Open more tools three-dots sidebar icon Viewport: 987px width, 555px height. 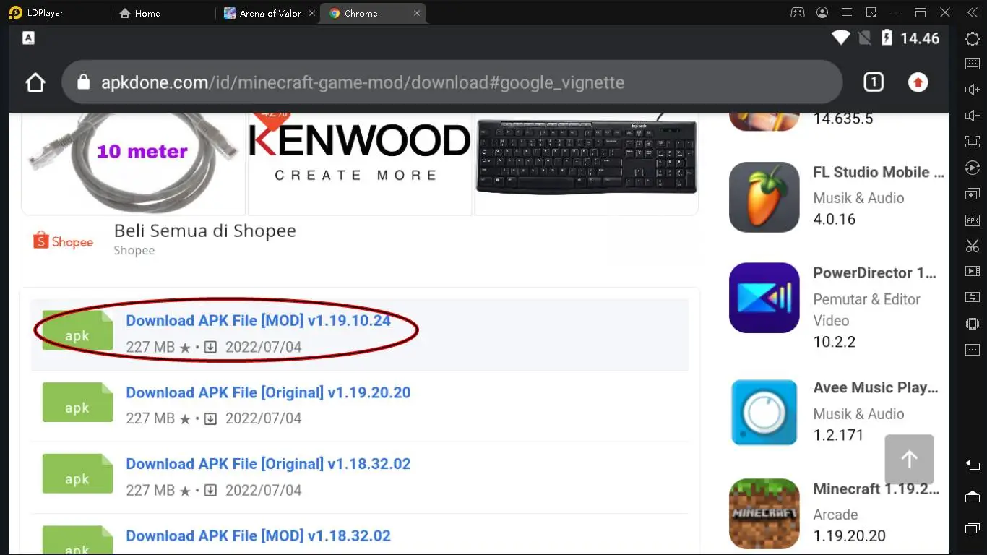[973, 350]
